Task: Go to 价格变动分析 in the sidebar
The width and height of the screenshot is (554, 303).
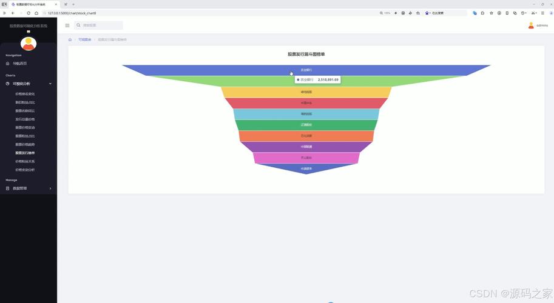Action: 25,170
